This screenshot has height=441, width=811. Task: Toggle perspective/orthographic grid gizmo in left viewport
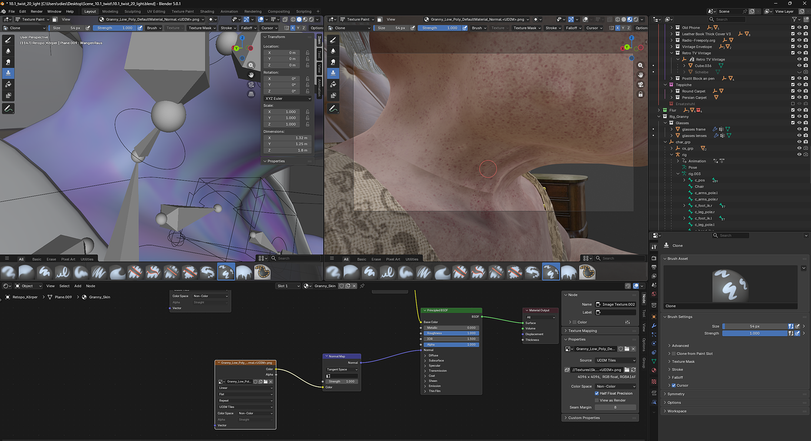251,93
